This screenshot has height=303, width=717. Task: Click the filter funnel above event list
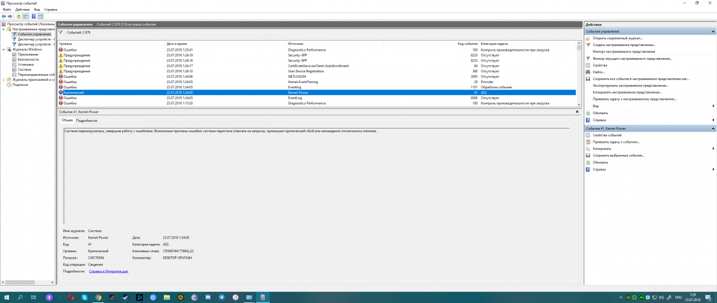tap(61, 32)
